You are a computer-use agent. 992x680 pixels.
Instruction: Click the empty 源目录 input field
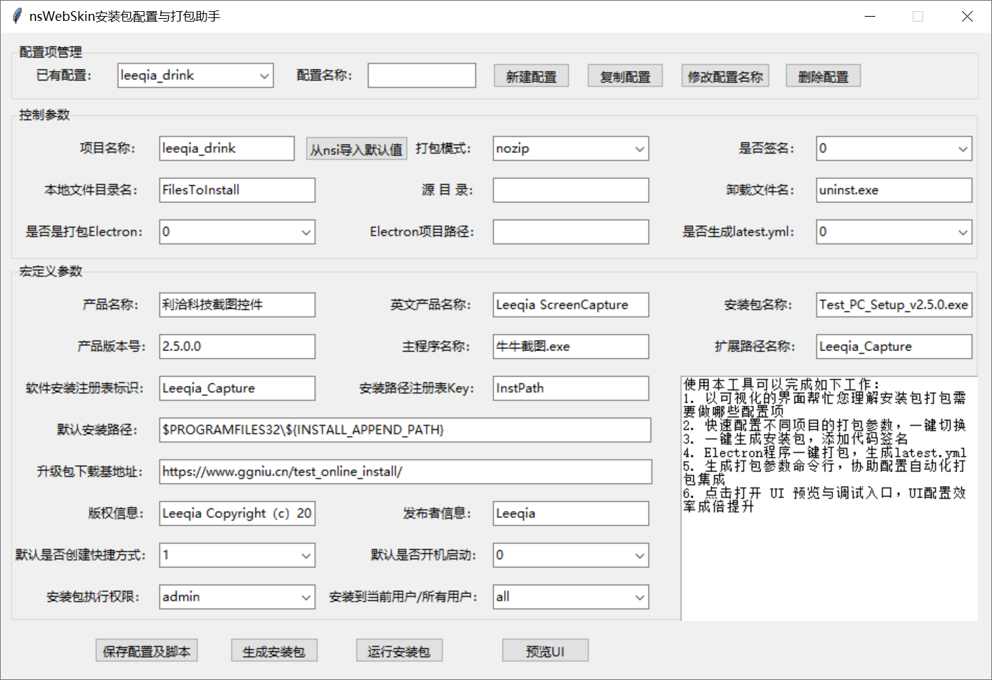tap(571, 191)
